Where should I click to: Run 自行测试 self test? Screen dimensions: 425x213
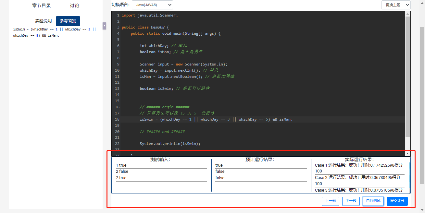pos(373,201)
